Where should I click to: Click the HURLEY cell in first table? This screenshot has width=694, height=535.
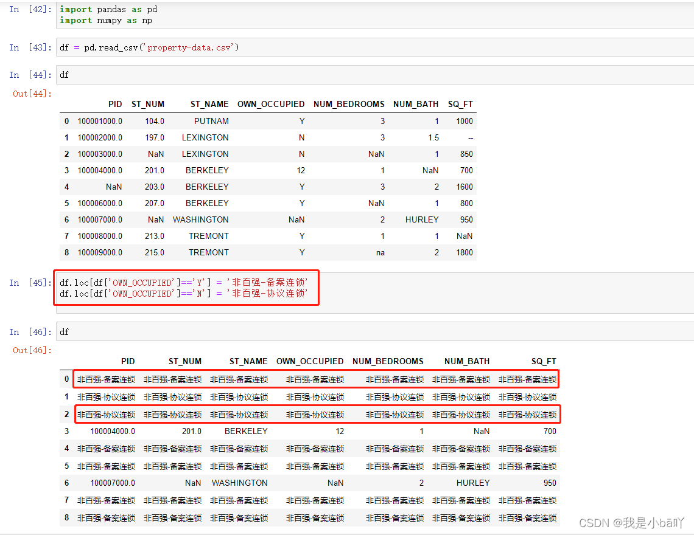click(422, 219)
